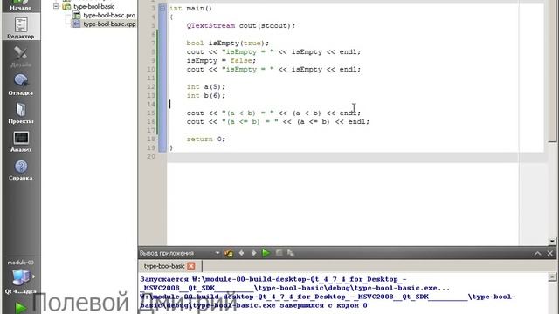Open the Проекты projects mode
The width and height of the screenshot is (559, 314).
tap(21, 113)
